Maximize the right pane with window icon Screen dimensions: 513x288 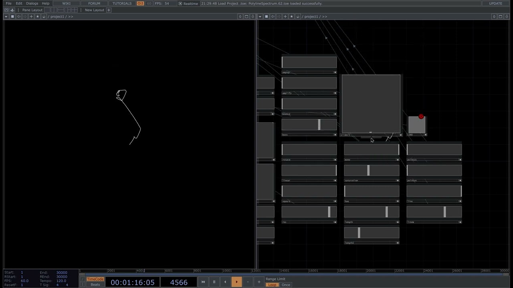pyautogui.click(x=500, y=16)
